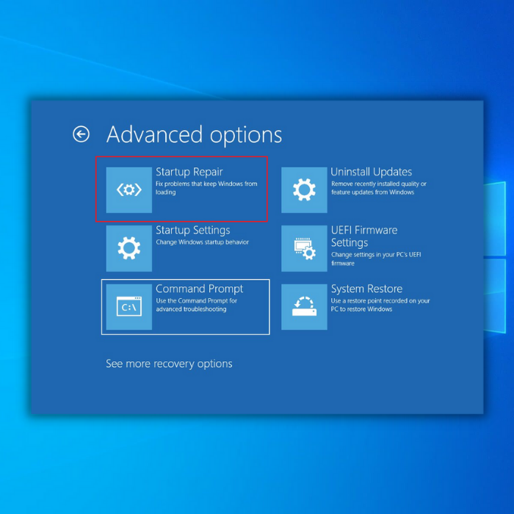Go back using the circled arrow icon
This screenshot has width=514, height=514.
(81, 134)
